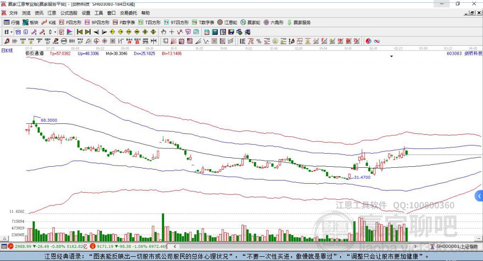This screenshot has width=483, height=261.
Task: Open the 窗口 menu
Action: pos(111,13)
